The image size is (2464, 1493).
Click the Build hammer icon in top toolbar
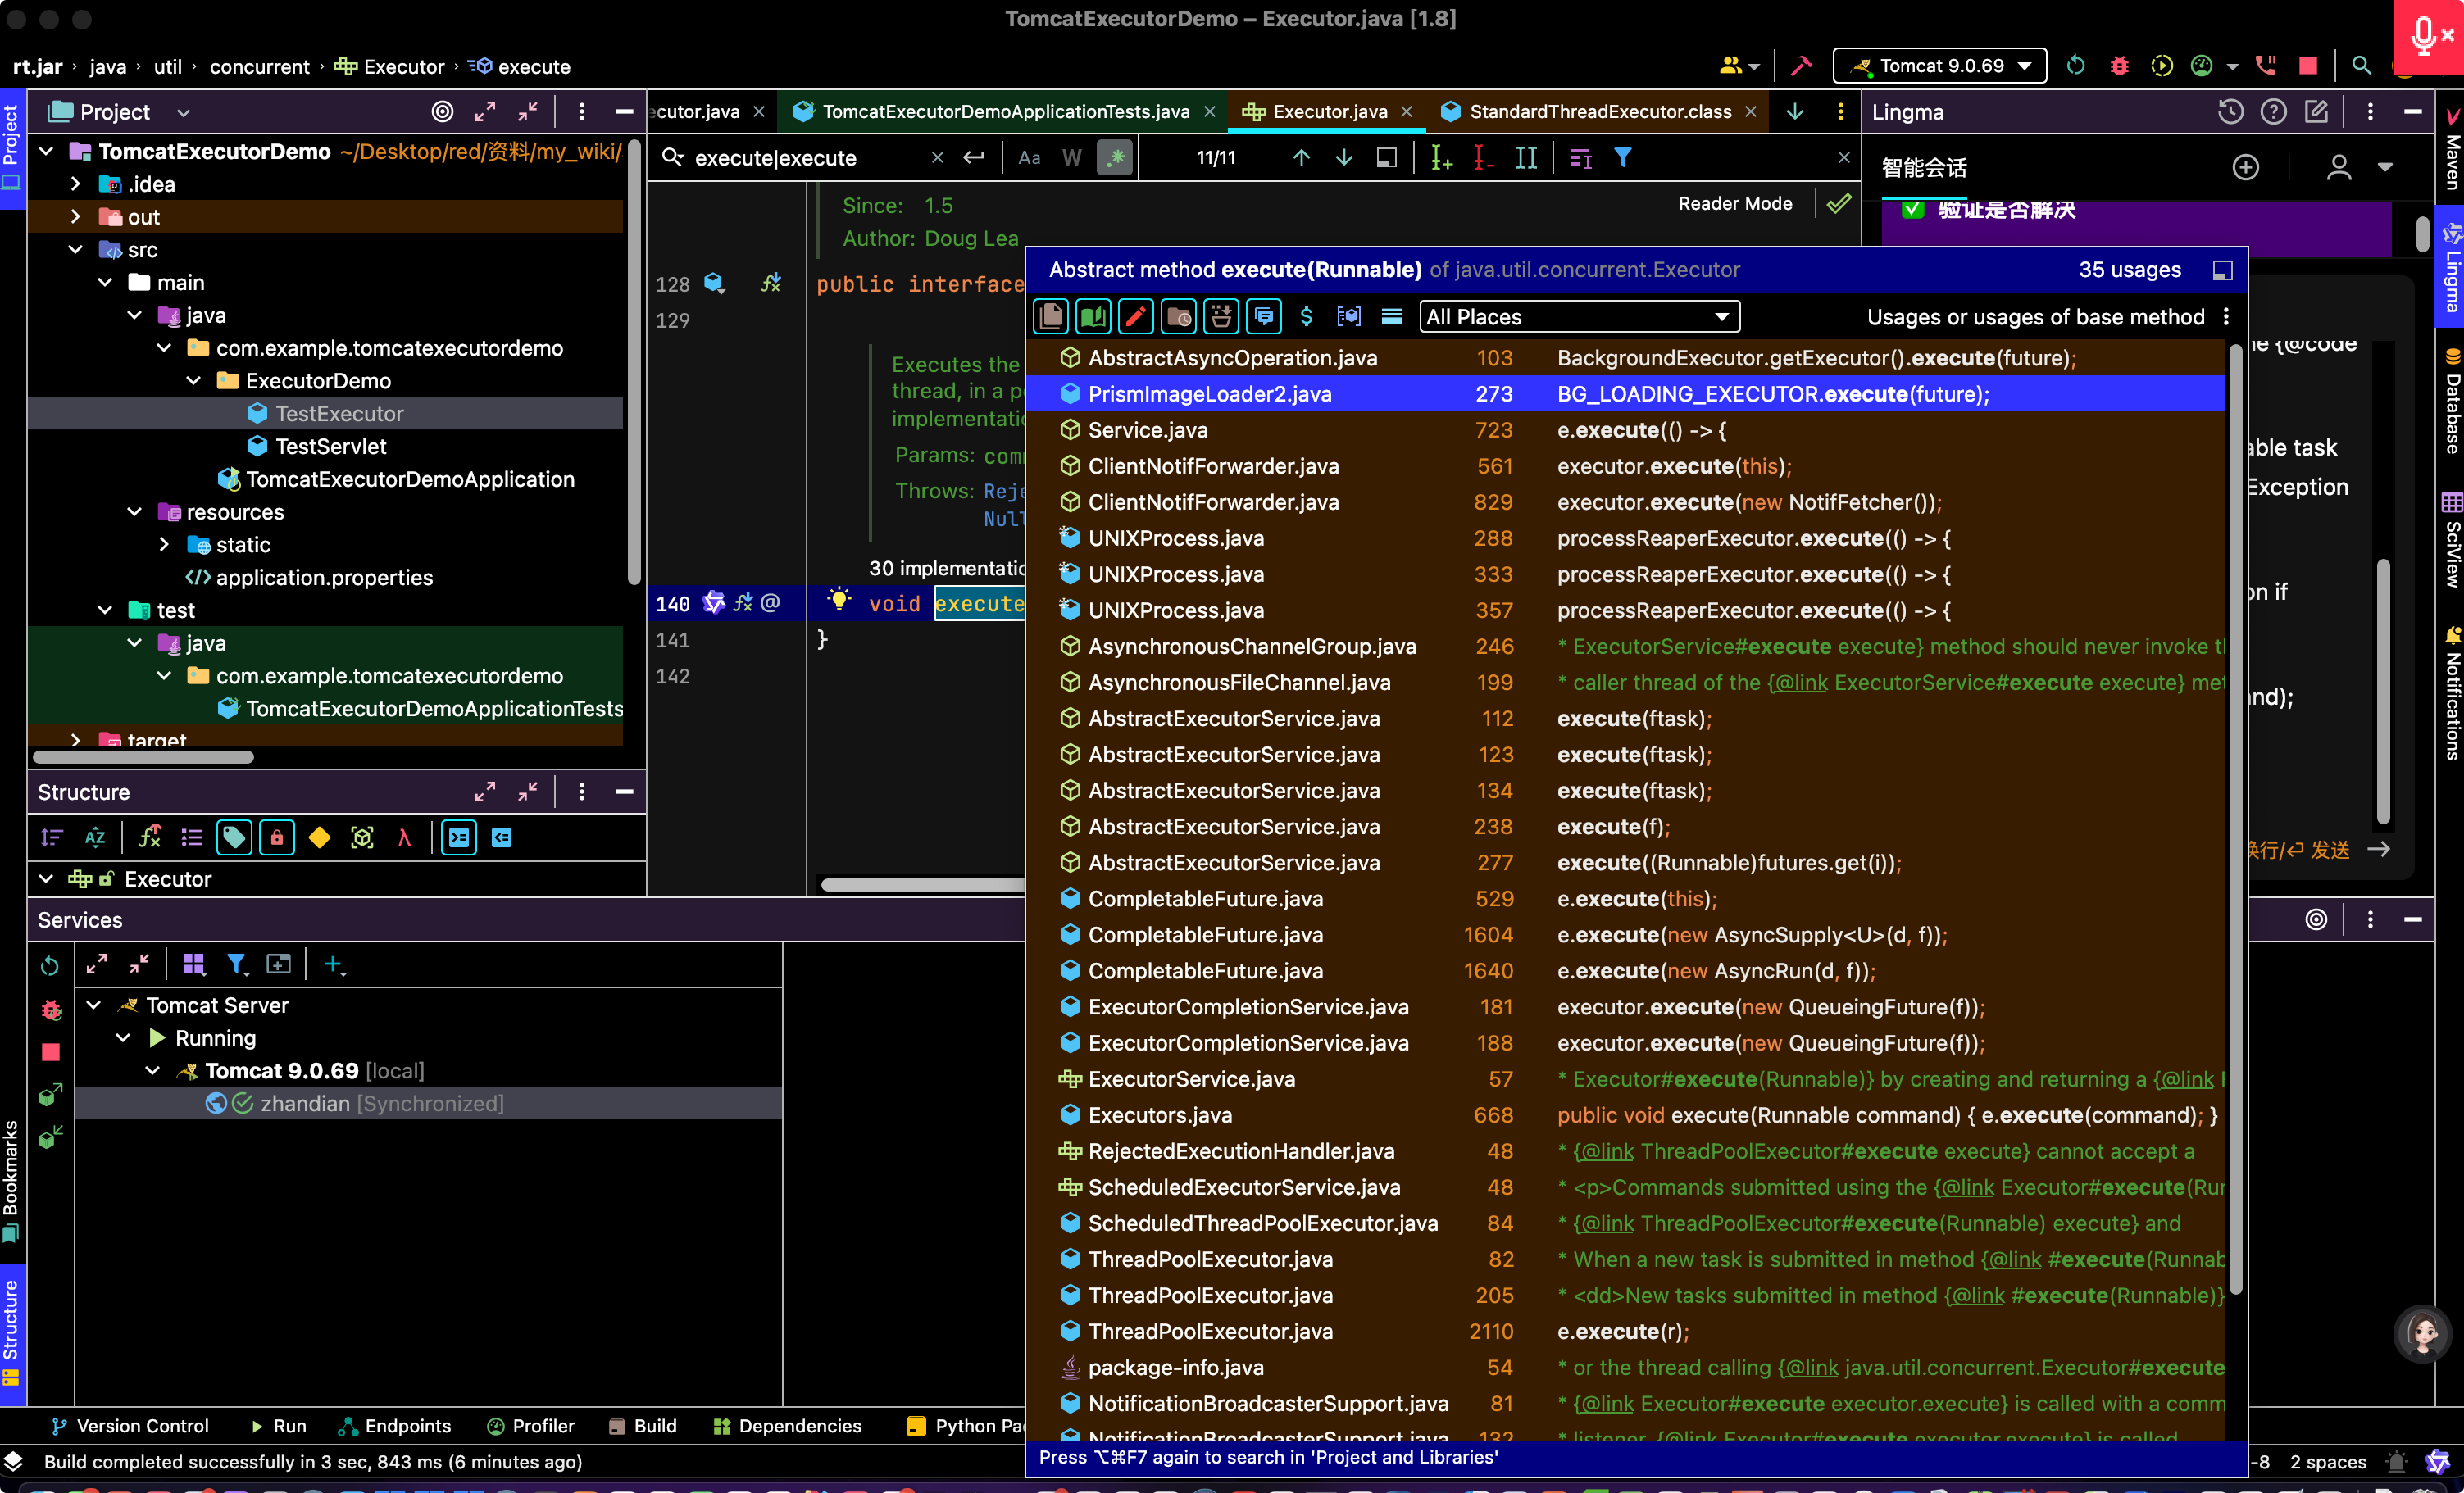click(x=1801, y=66)
